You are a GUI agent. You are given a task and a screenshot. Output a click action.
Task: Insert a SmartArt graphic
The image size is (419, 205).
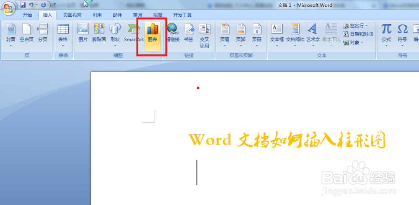134,33
